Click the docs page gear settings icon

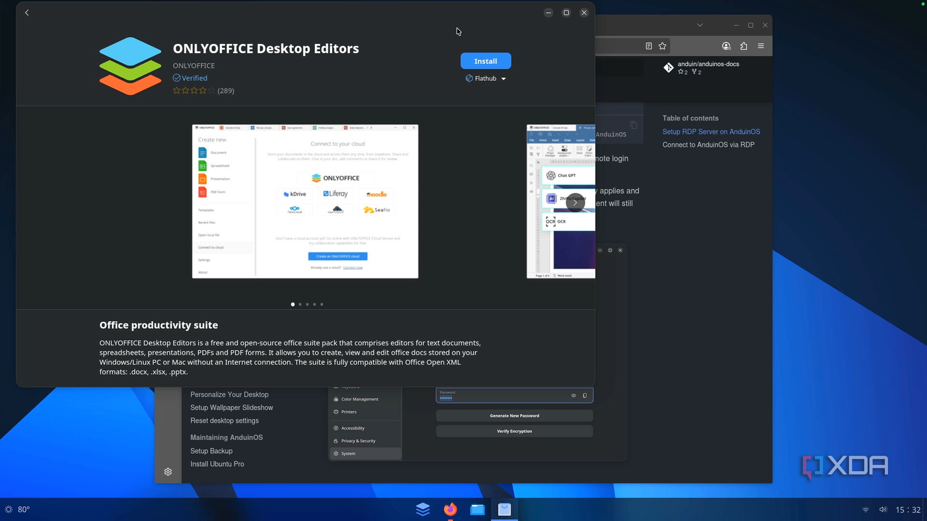[x=168, y=472]
